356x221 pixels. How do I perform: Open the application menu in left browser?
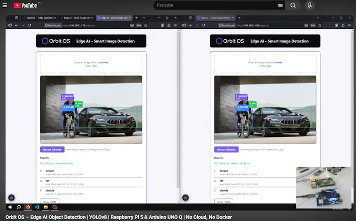(x=175, y=25)
